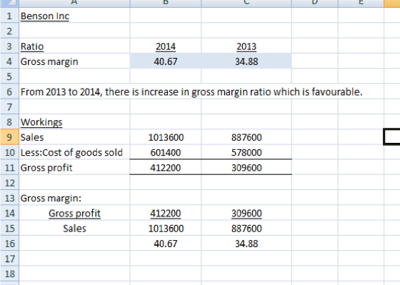Viewport: 400px width, 285px height.
Task: Click the Ratio heading cell
Action: coord(74,46)
